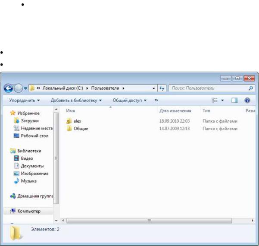Open Недавние места in navigation pane
The image size is (259, 246).
[x=37, y=128]
